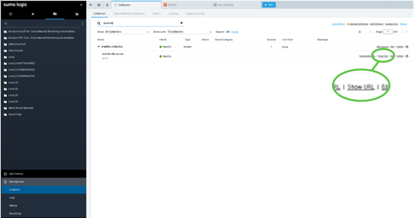Screen dimensions: 416x218
Task: Click Delete for mwhite-http-source
Action: click(400, 56)
